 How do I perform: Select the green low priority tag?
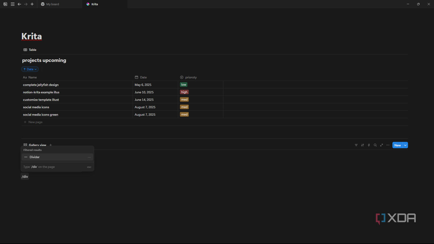pos(184,85)
